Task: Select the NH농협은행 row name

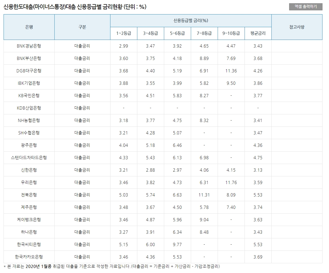Action: (29, 120)
